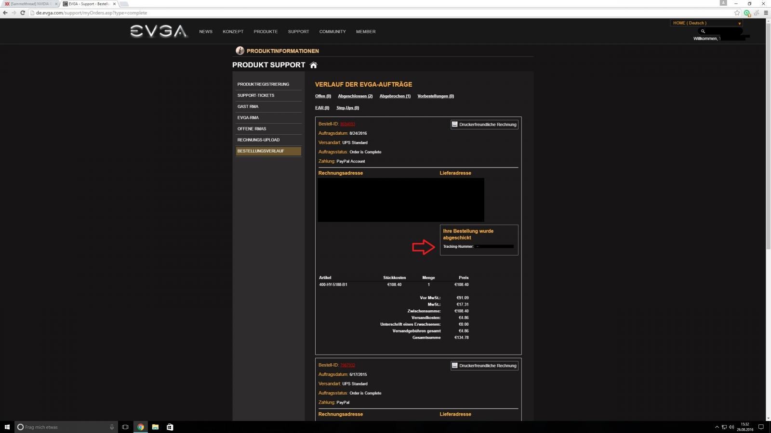Show Abgeschlossen (2) orders
This screenshot has height=433, width=771.
tap(355, 96)
